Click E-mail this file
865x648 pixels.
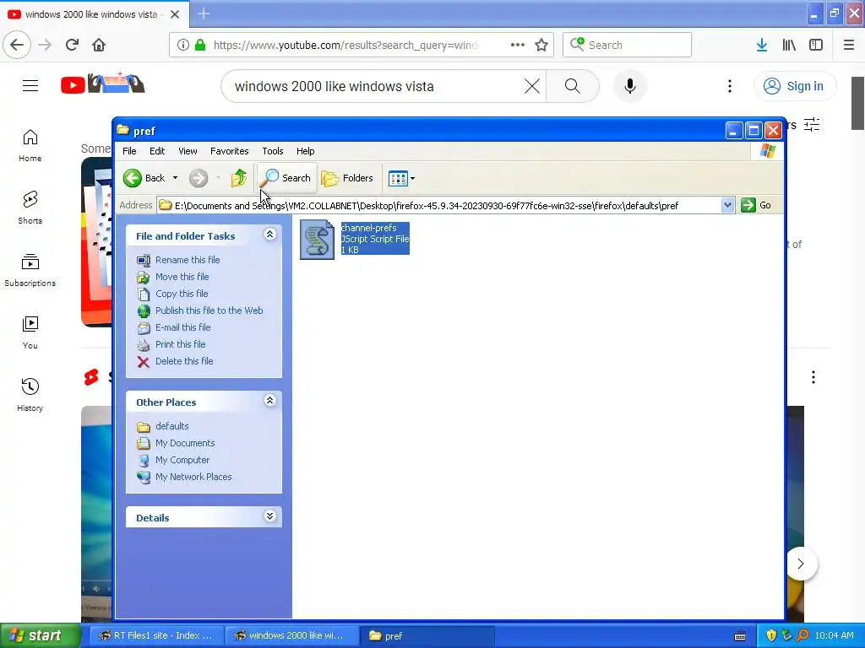(x=183, y=327)
